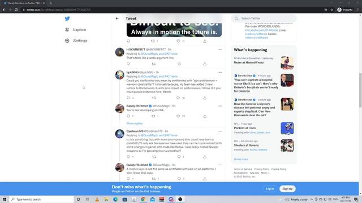
Task: Open Steelers at Ravens trend
Action: 264,145
